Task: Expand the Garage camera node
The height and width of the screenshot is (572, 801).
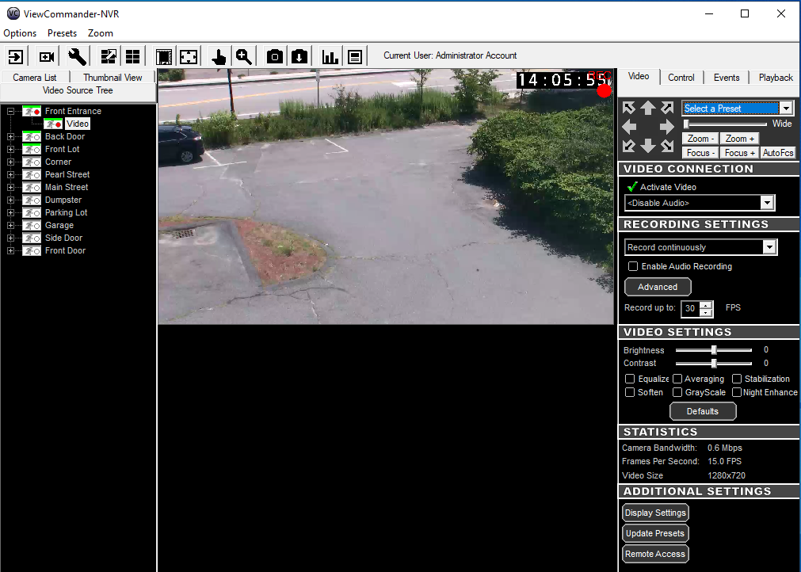Action: pos(10,225)
